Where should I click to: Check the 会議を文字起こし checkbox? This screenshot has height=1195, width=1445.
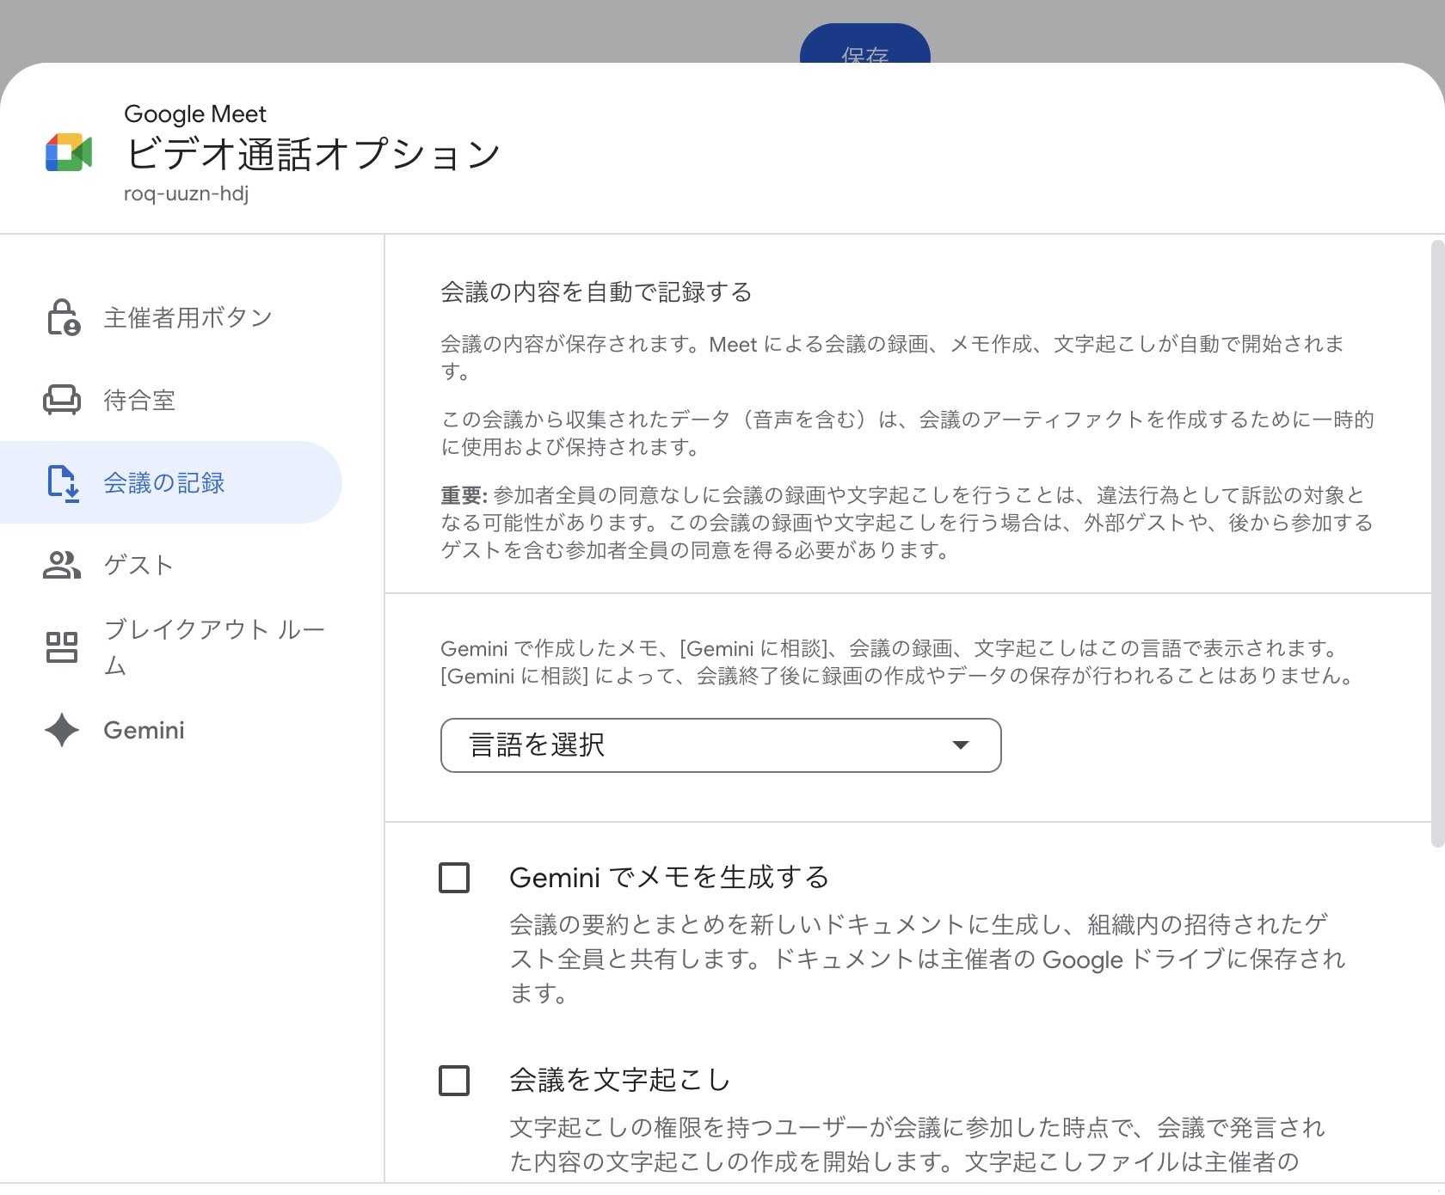pos(453,1081)
